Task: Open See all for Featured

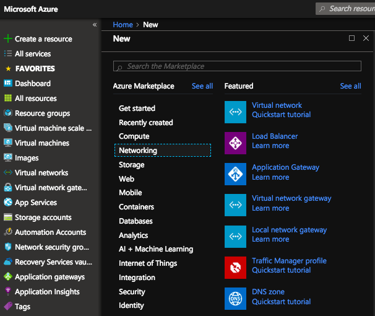Action: click(x=351, y=86)
